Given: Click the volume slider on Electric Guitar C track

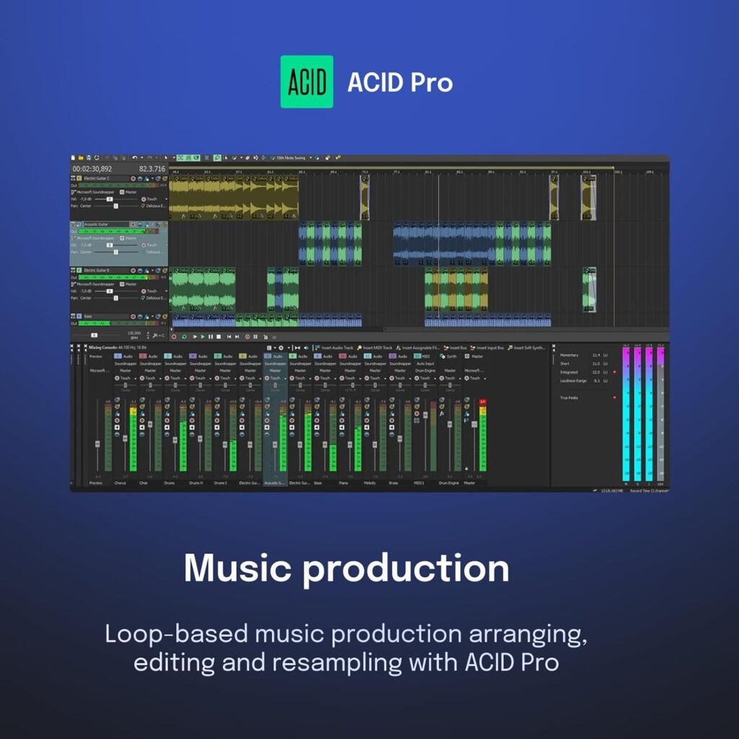Looking at the screenshot, I should 110,199.
